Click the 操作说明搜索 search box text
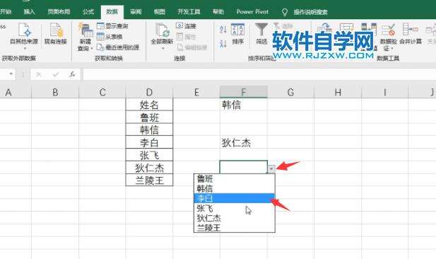 311,12
